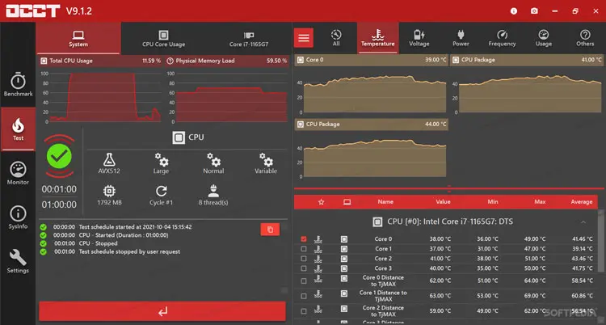Viewport: 606px width, 325px height.
Task: Click log entry 'Test schedule stopped by user request'
Action: point(129,252)
